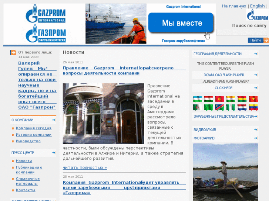Open ВИДЕОАРХИВ section

pos(225,130)
